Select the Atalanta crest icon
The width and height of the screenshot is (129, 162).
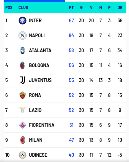tap(23, 50)
